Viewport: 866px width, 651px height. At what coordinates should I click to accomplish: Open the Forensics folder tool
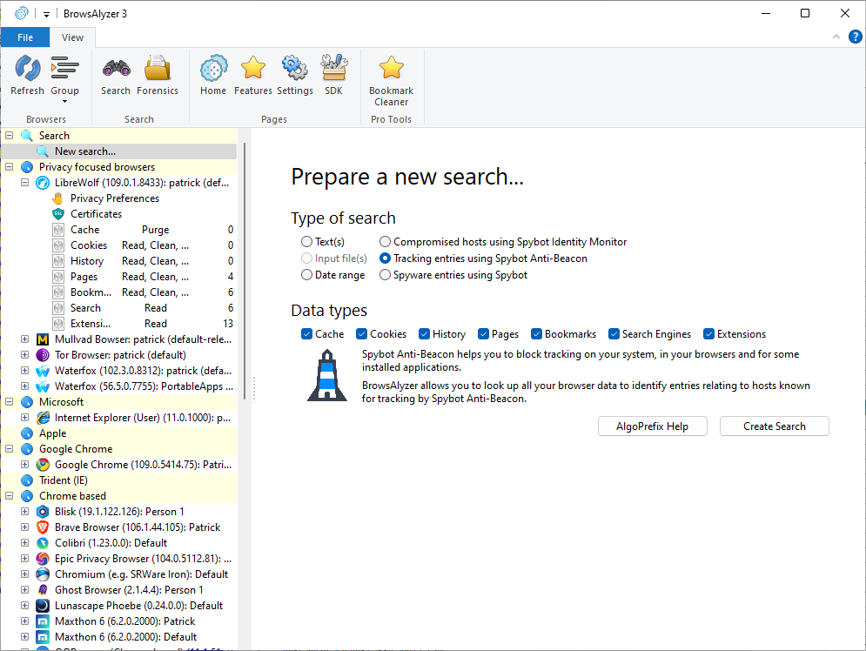(x=158, y=75)
